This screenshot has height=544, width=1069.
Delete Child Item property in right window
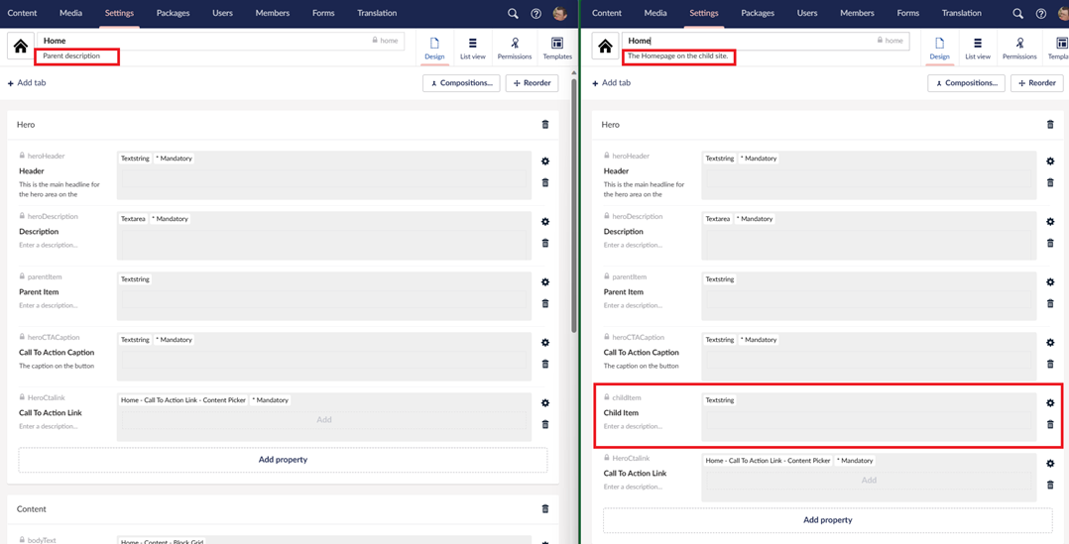[1050, 424]
